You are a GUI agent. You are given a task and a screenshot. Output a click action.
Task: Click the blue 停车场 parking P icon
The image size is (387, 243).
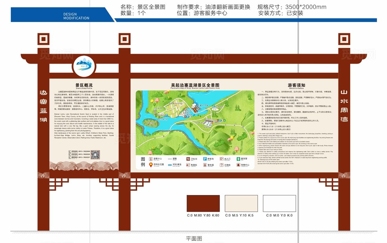coord(205,158)
